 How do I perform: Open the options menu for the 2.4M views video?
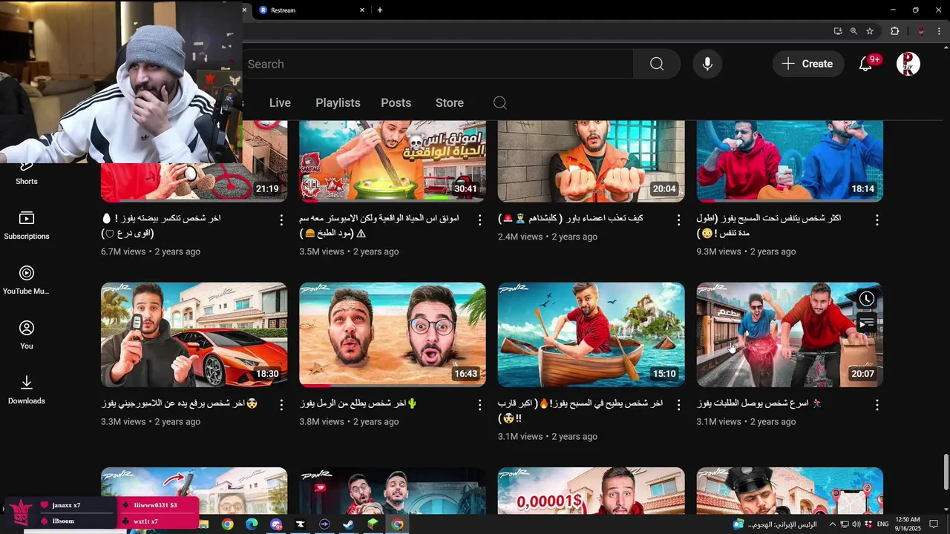click(x=678, y=220)
